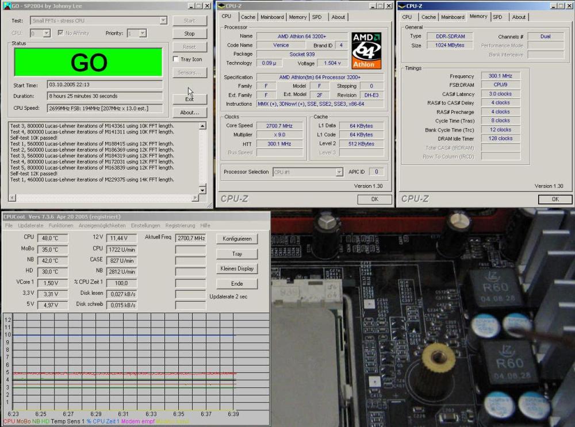The image size is (575, 427).
Task: Open the Anzeigemöglichkeiten menu
Action: pos(102,225)
